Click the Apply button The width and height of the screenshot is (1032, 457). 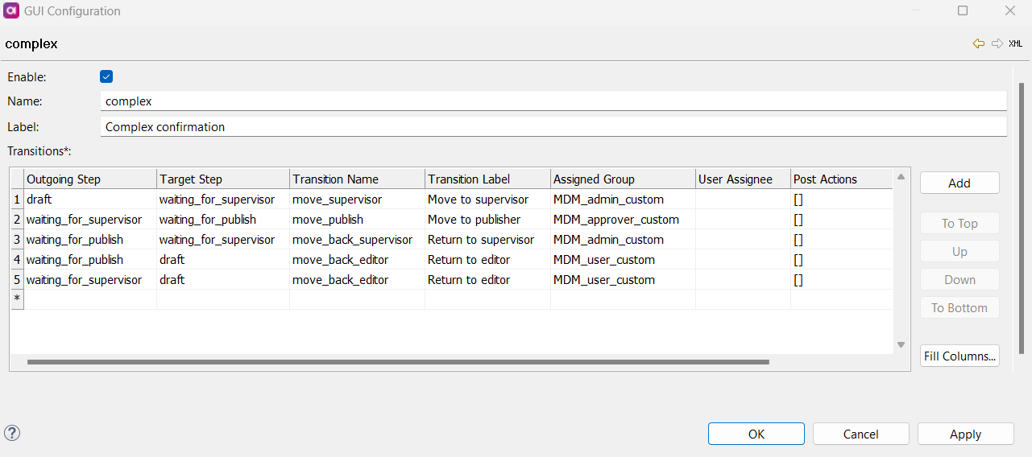(x=965, y=434)
